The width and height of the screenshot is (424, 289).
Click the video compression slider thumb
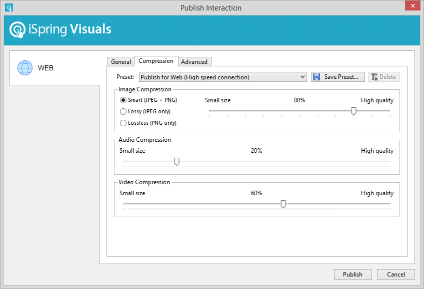(x=283, y=204)
